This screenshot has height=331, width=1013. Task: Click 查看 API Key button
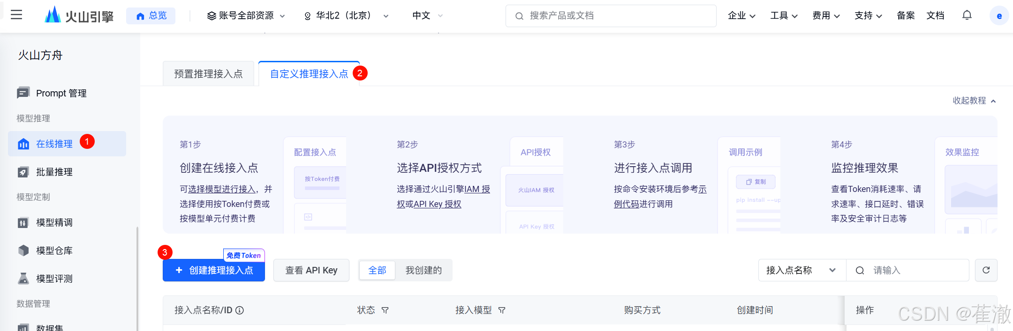tap(311, 270)
